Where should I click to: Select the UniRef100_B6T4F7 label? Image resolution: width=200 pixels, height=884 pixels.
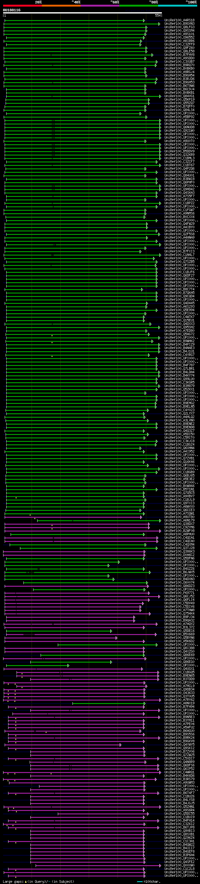[179, 793]
